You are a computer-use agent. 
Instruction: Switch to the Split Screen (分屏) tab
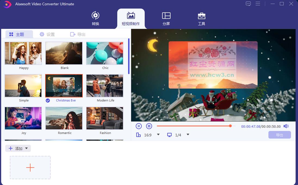click(x=166, y=19)
